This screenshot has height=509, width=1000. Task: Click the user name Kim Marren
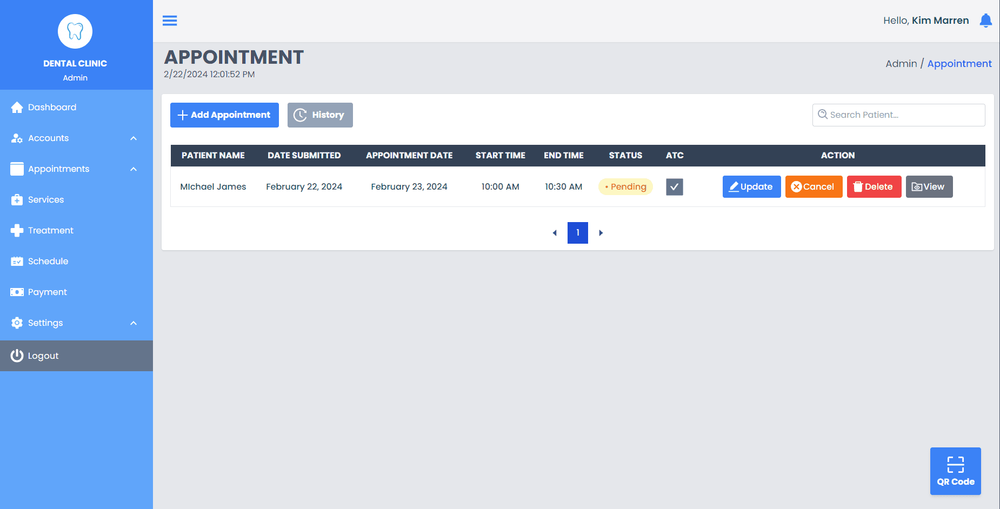pyautogui.click(x=941, y=21)
